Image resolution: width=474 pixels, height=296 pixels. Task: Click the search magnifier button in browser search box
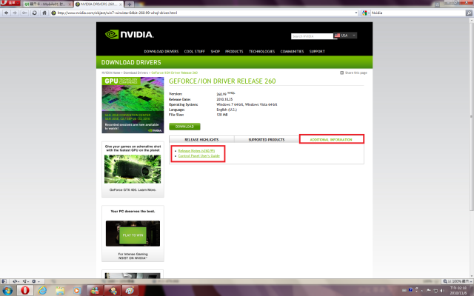tap(469, 13)
